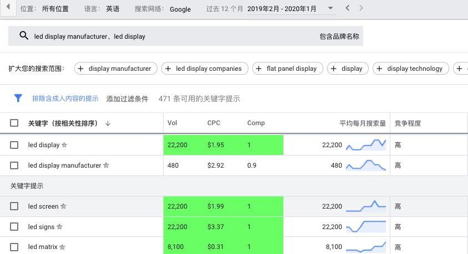The width and height of the screenshot is (468, 254).
Task: Click 0.9 Comp value
Action: [252, 165]
